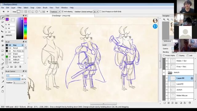Click the Snap Off icon
Image resolution: width=197 pixels, height=111 pixels.
pos(18,12)
